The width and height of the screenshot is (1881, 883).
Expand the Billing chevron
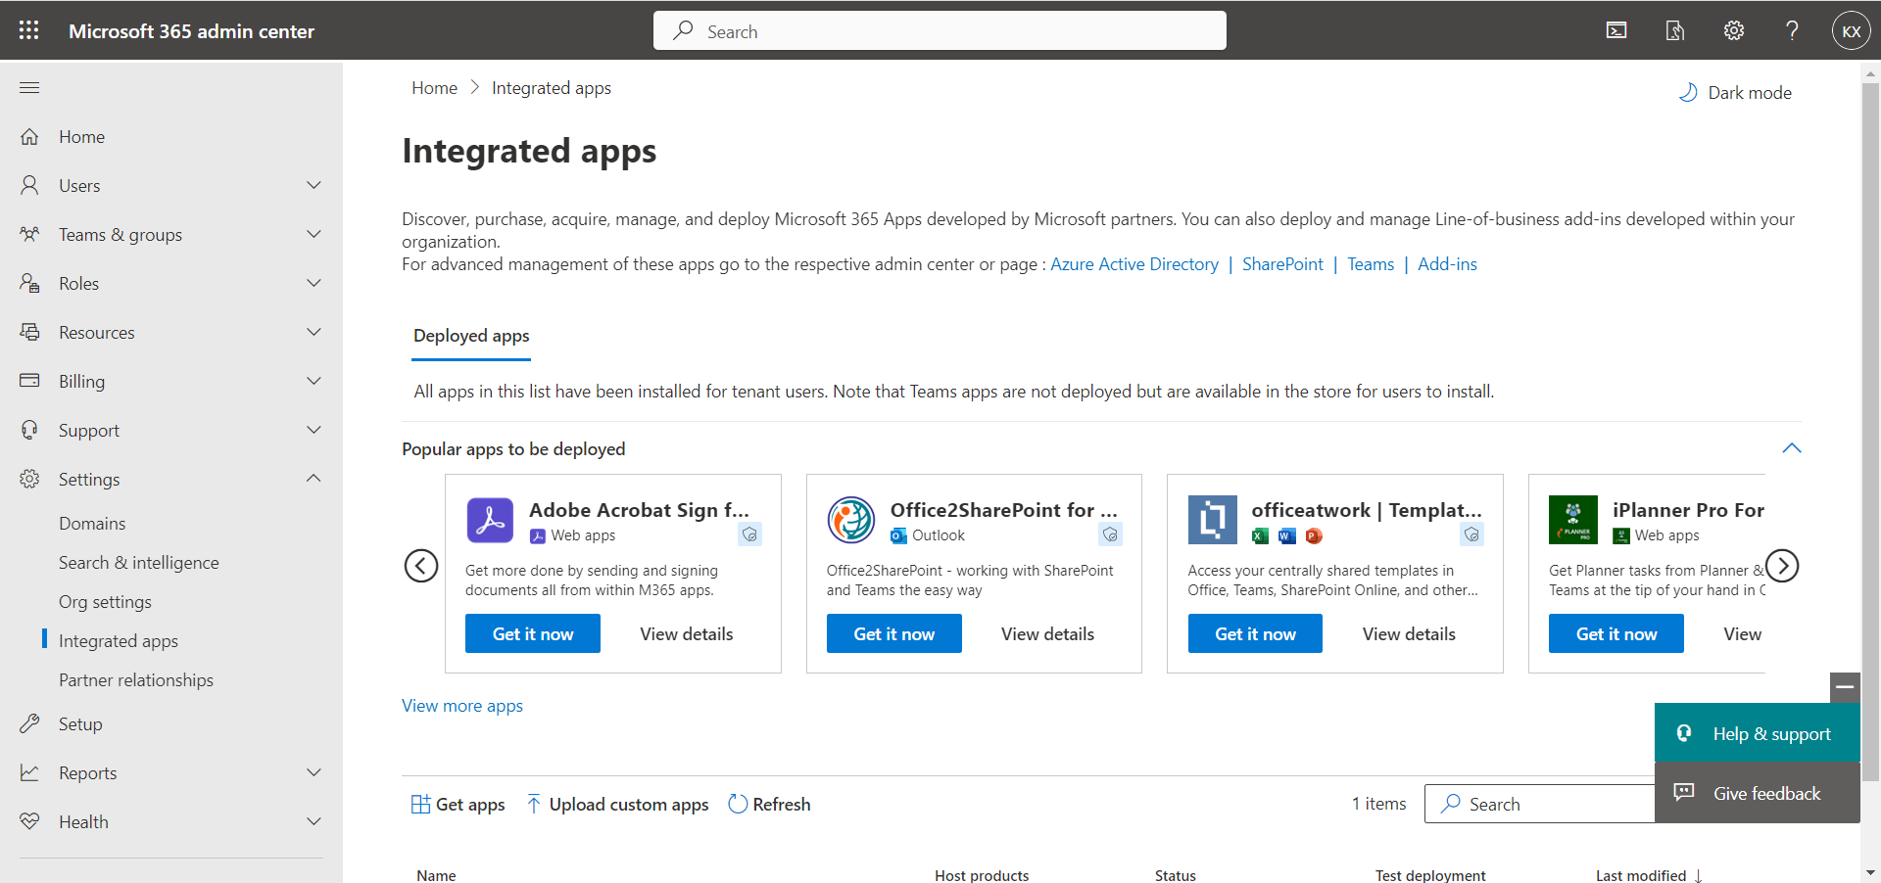click(x=313, y=381)
